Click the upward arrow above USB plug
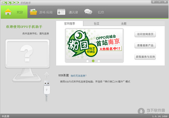Screen dimensions: 169x118 46,75
